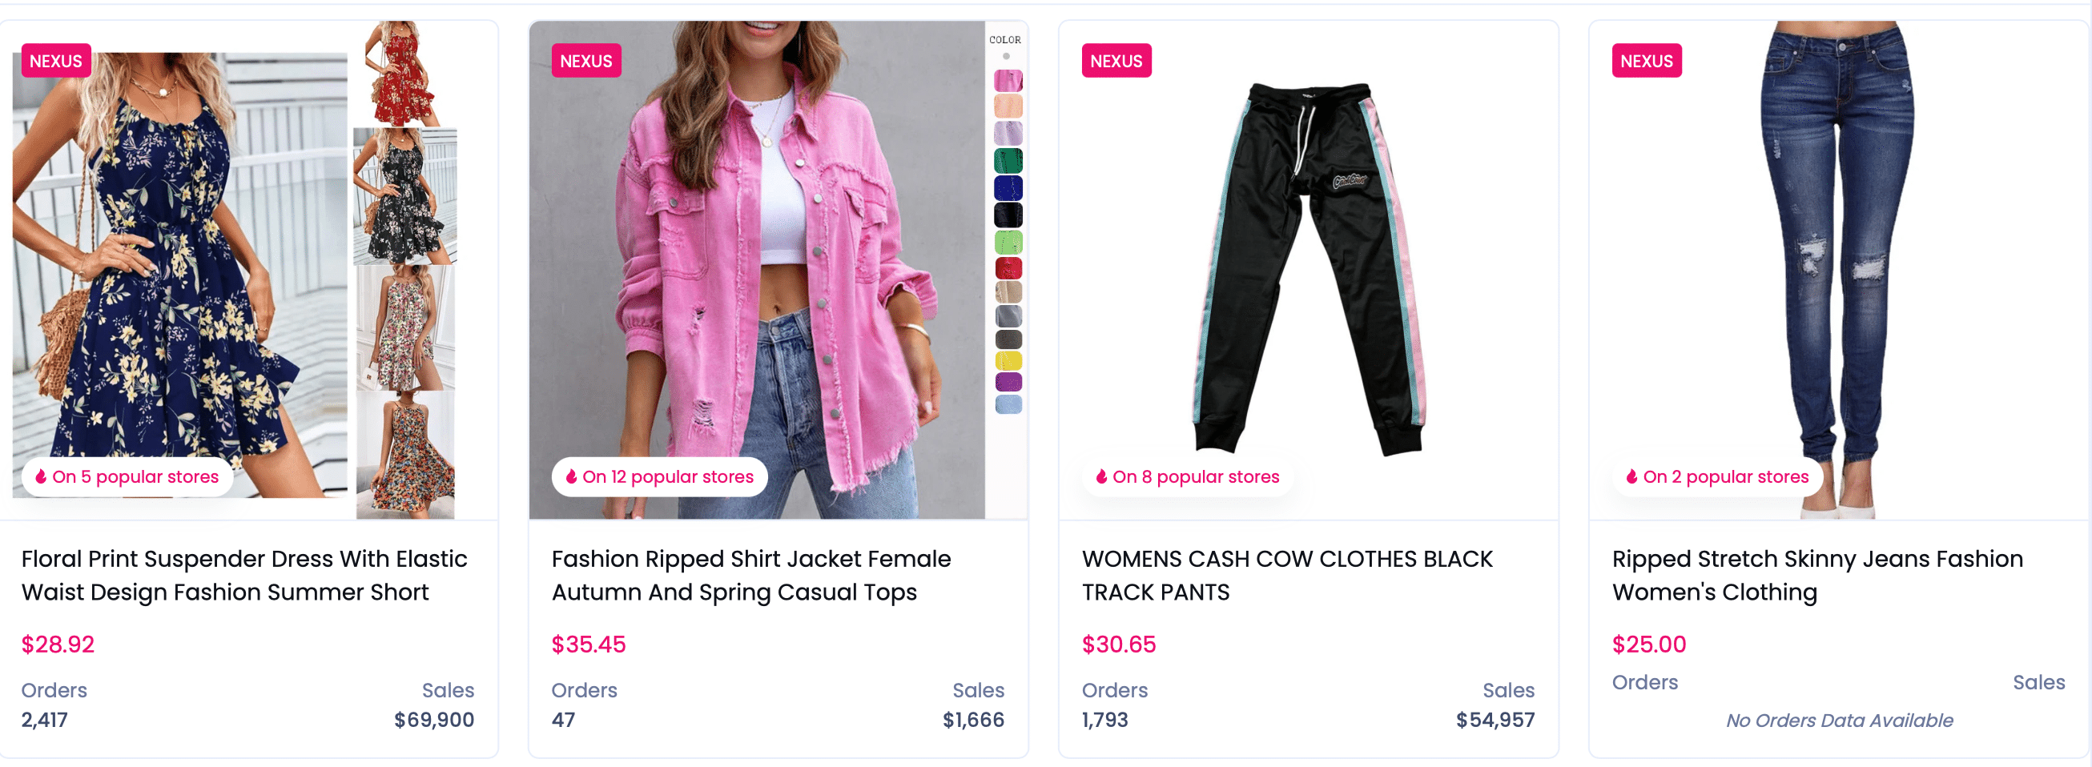Click the NEXUS badge on the floral dress card
Screen dimensions: 2092x767
[x=56, y=60]
